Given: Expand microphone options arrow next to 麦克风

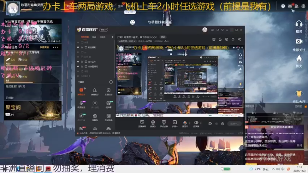Looking at the screenshot, I should tap(189, 123).
